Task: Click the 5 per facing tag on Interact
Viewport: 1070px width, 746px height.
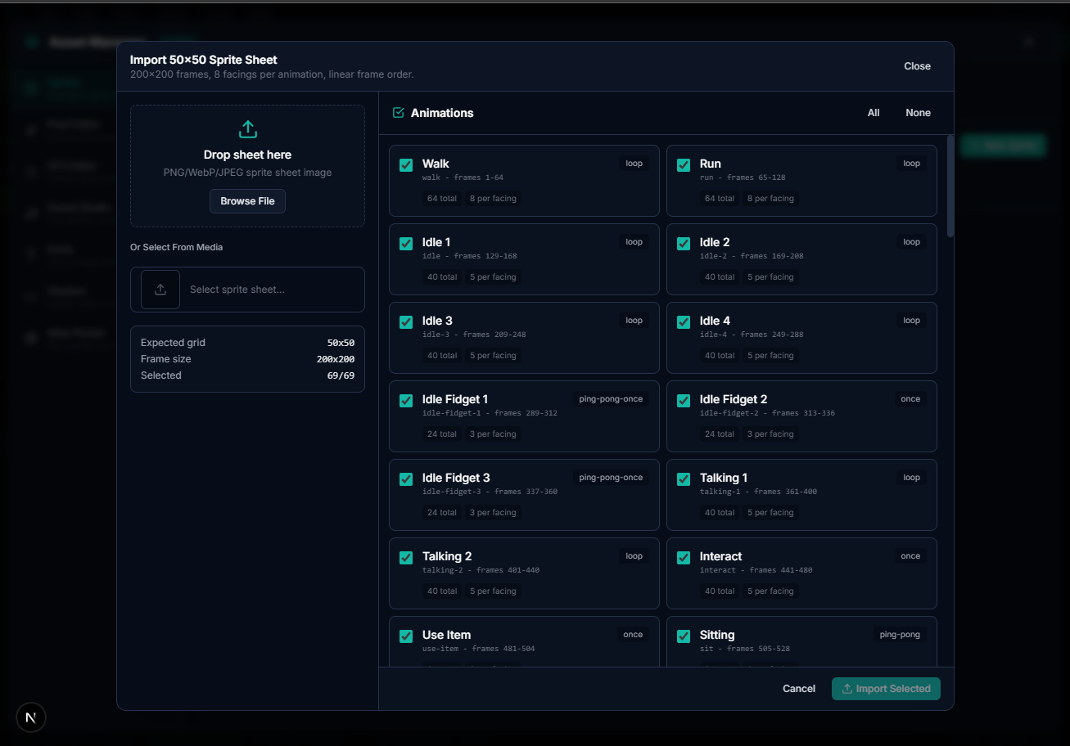Action: tap(770, 591)
